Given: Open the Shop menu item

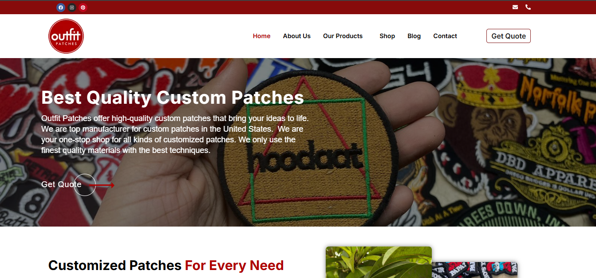Looking at the screenshot, I should coord(387,36).
